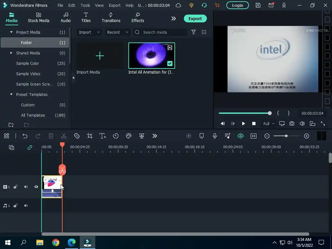This screenshot has width=332, height=249.
Task: Zoom in timeline with plus icon
Action: (x=307, y=136)
